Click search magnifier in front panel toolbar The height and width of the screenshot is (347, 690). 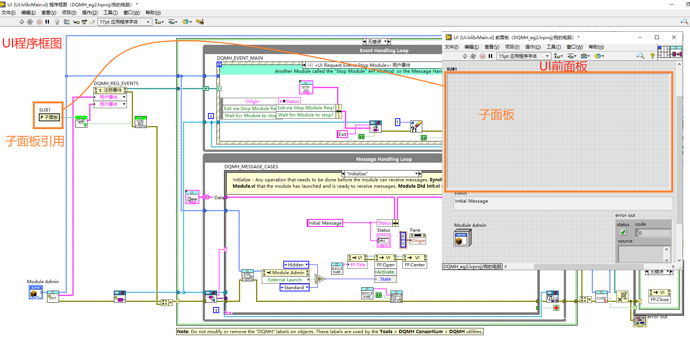(641, 56)
